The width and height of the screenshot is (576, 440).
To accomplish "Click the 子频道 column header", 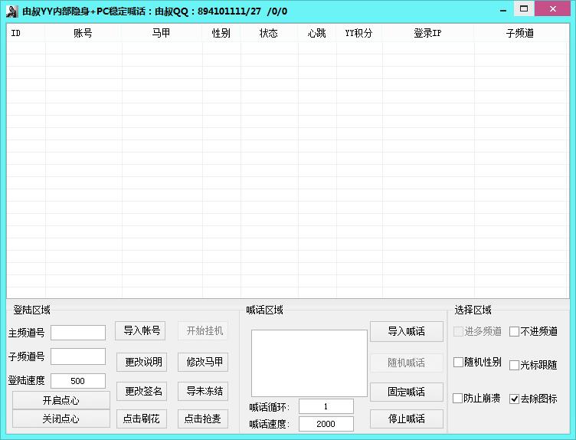I will coord(520,34).
